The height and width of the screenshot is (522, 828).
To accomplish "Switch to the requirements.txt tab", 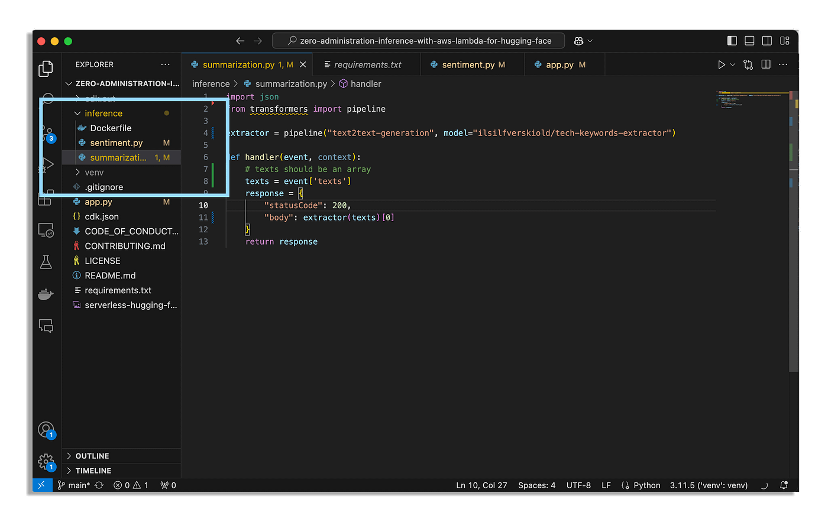I will pos(367,65).
